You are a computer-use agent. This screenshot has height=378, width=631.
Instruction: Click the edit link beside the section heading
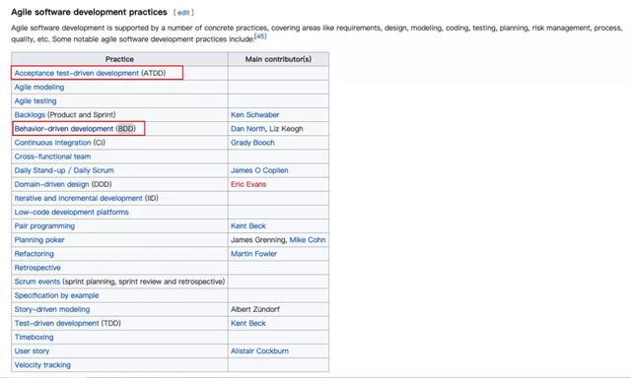[x=183, y=13]
